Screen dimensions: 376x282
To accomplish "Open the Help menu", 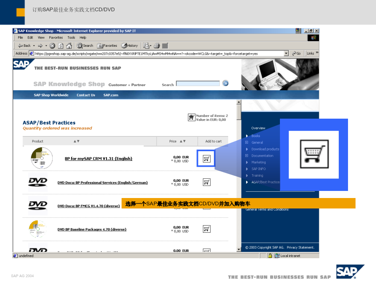I will pyautogui.click(x=83, y=38).
